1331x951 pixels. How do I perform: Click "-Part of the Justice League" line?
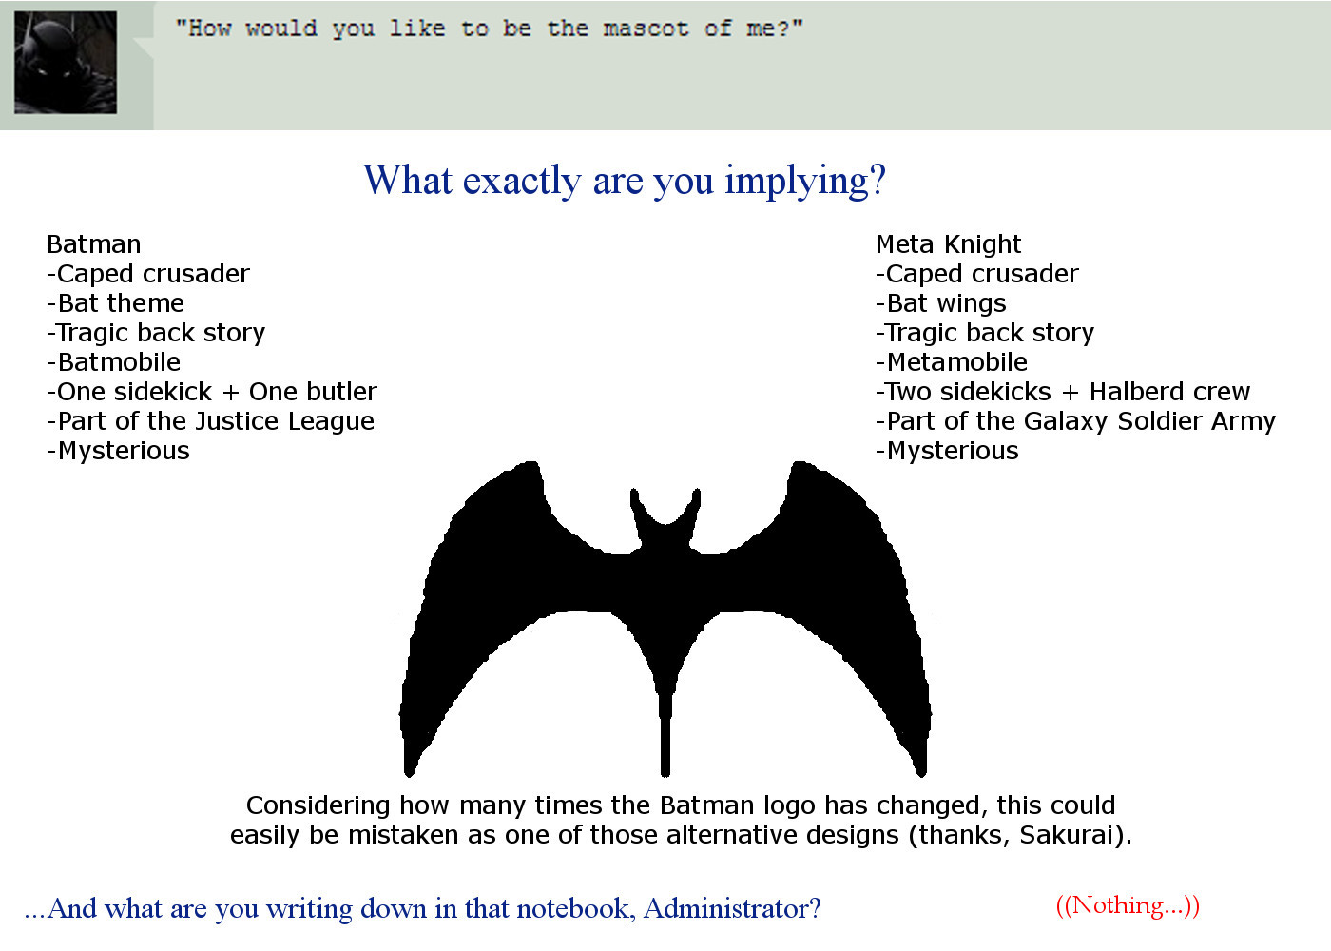[x=210, y=421]
